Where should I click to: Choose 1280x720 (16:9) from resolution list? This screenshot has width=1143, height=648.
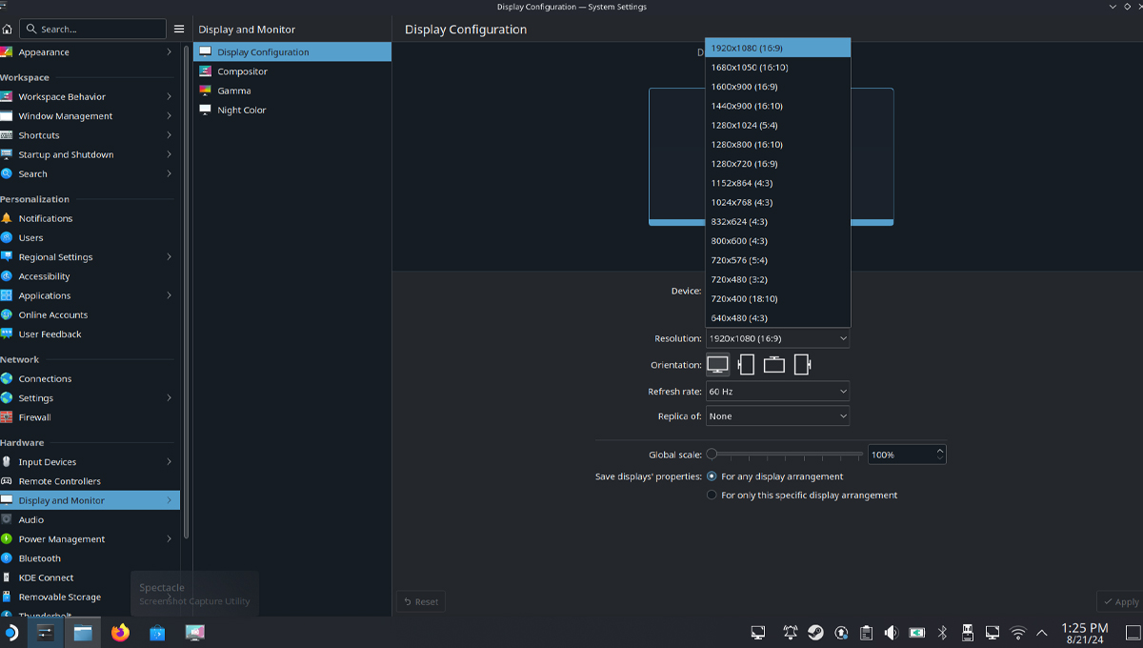pyautogui.click(x=744, y=164)
